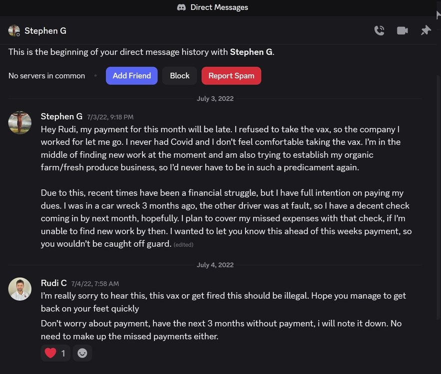Click the (edited) tag on Stephen's message
Image resolution: width=441 pixels, height=374 pixels.
(184, 244)
